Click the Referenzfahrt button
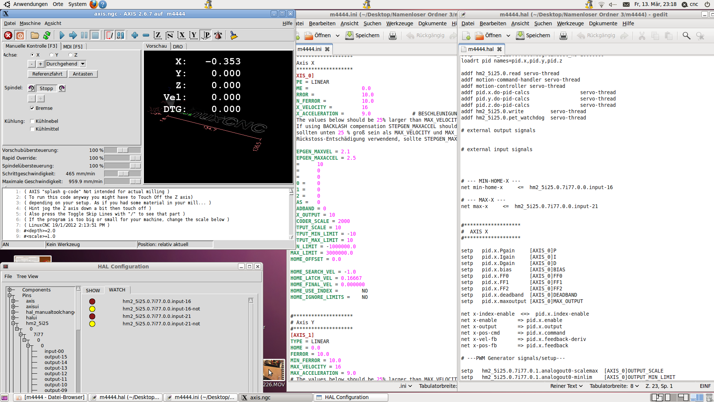 coord(47,74)
